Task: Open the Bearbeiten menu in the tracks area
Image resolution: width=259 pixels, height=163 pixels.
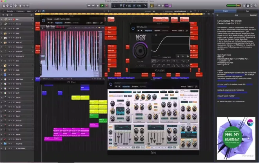Action: 10,11
